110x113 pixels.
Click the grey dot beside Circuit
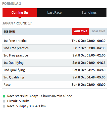4,101
